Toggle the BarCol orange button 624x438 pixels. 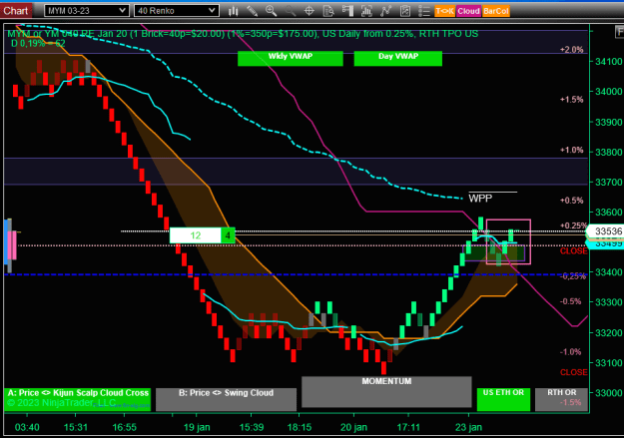[496, 11]
